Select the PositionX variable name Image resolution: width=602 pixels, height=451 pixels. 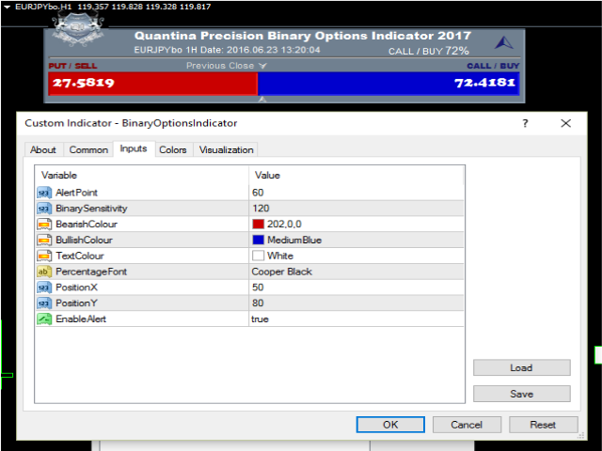[76, 288]
